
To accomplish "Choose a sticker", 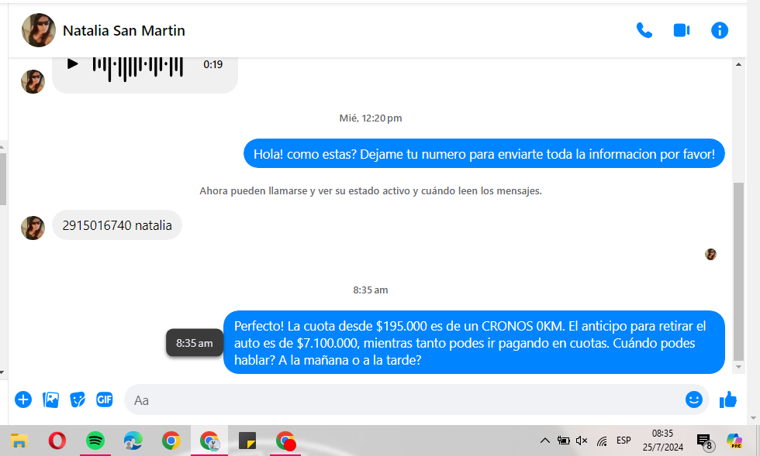I will [x=78, y=399].
